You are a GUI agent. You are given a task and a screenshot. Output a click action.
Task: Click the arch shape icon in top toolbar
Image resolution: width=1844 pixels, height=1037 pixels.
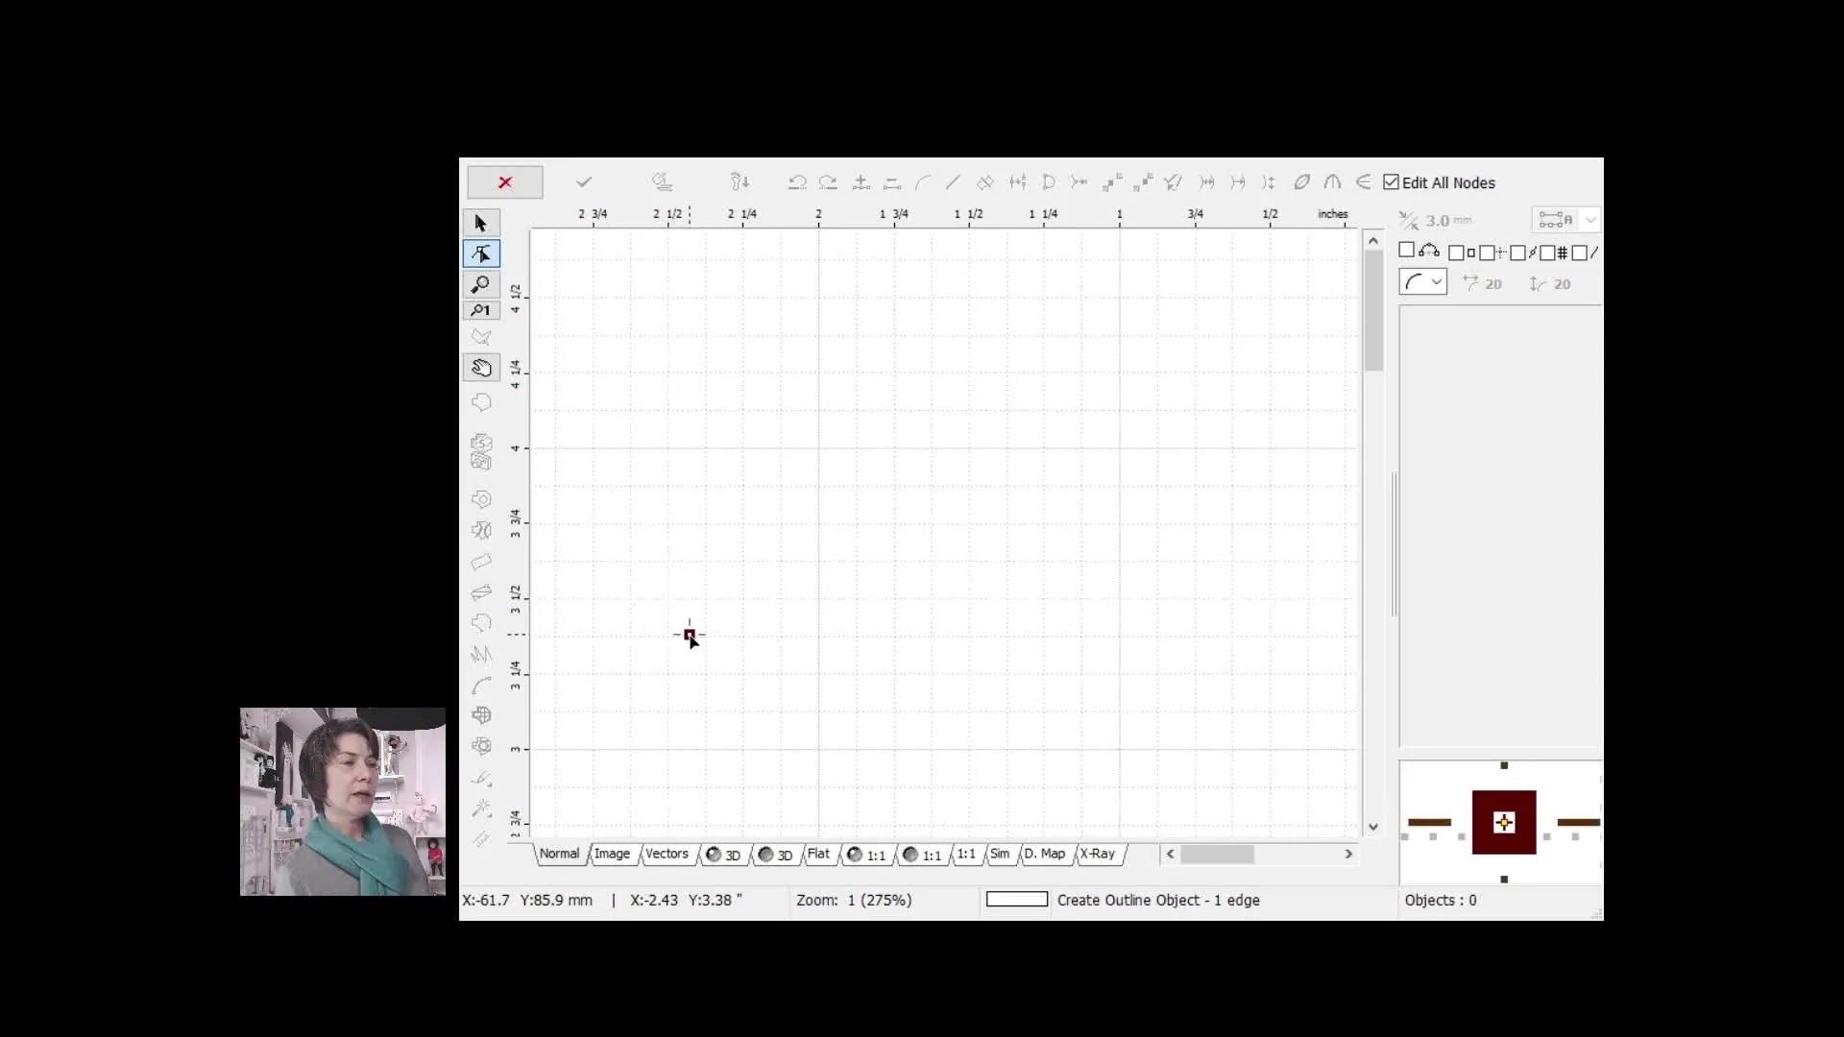click(1333, 182)
